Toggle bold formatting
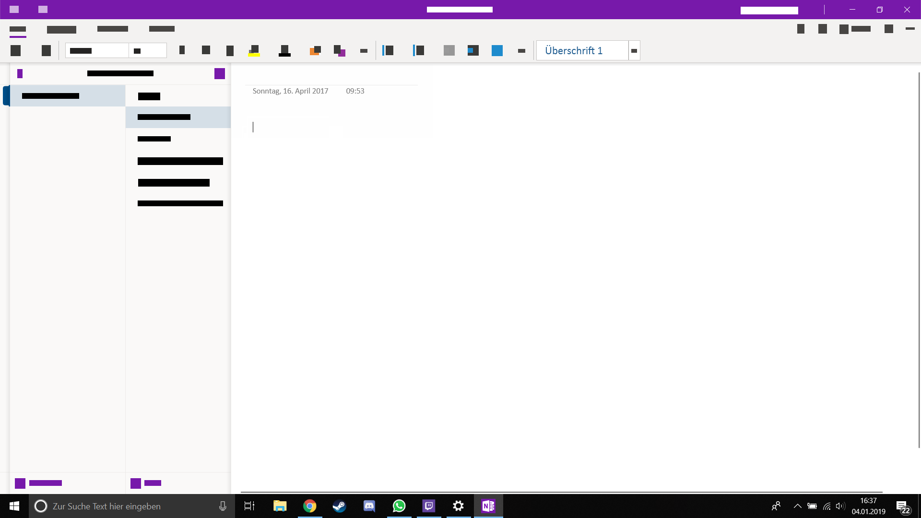Viewport: 921px width, 518px height. click(182, 50)
